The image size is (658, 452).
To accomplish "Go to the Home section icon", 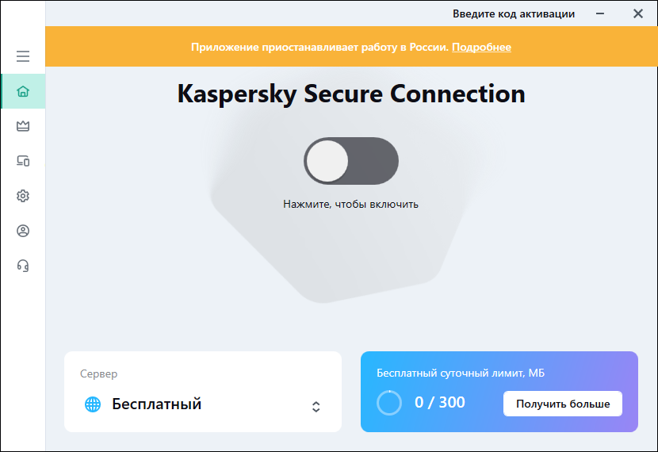I will pyautogui.click(x=23, y=91).
